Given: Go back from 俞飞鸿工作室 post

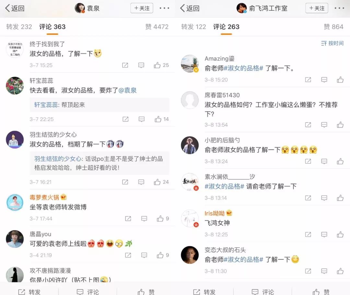Looking at the screenshot, I should [190, 8].
